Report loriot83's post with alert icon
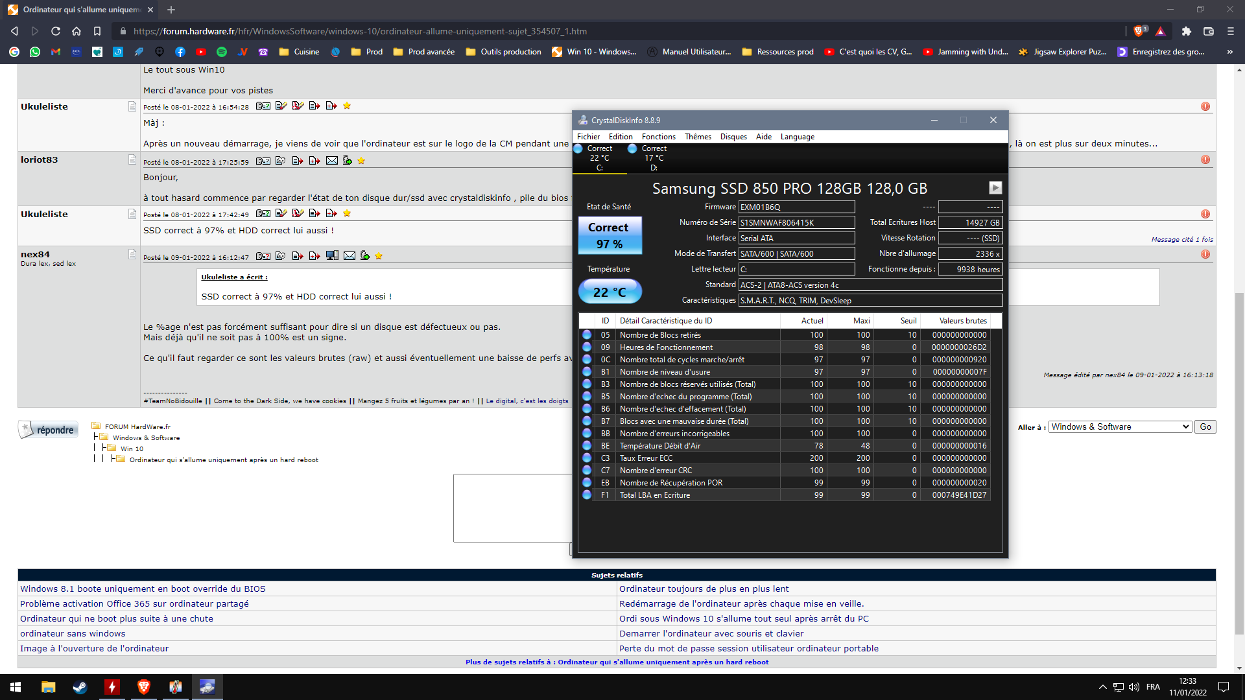Viewport: 1245px width, 700px height. pyautogui.click(x=1205, y=160)
